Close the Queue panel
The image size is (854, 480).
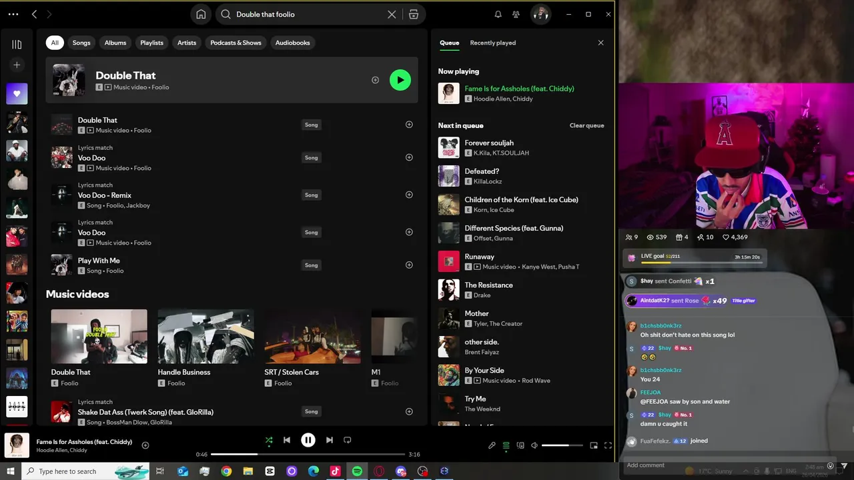pos(600,43)
